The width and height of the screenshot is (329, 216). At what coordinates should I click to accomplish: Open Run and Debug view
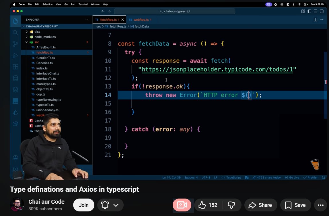[15, 56]
